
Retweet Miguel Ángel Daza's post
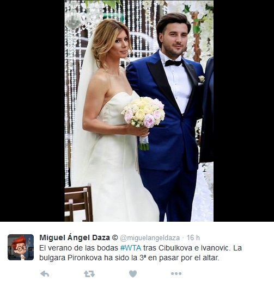[89, 274]
